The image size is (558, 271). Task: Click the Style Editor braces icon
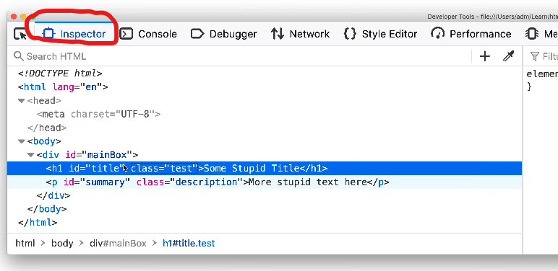(350, 34)
